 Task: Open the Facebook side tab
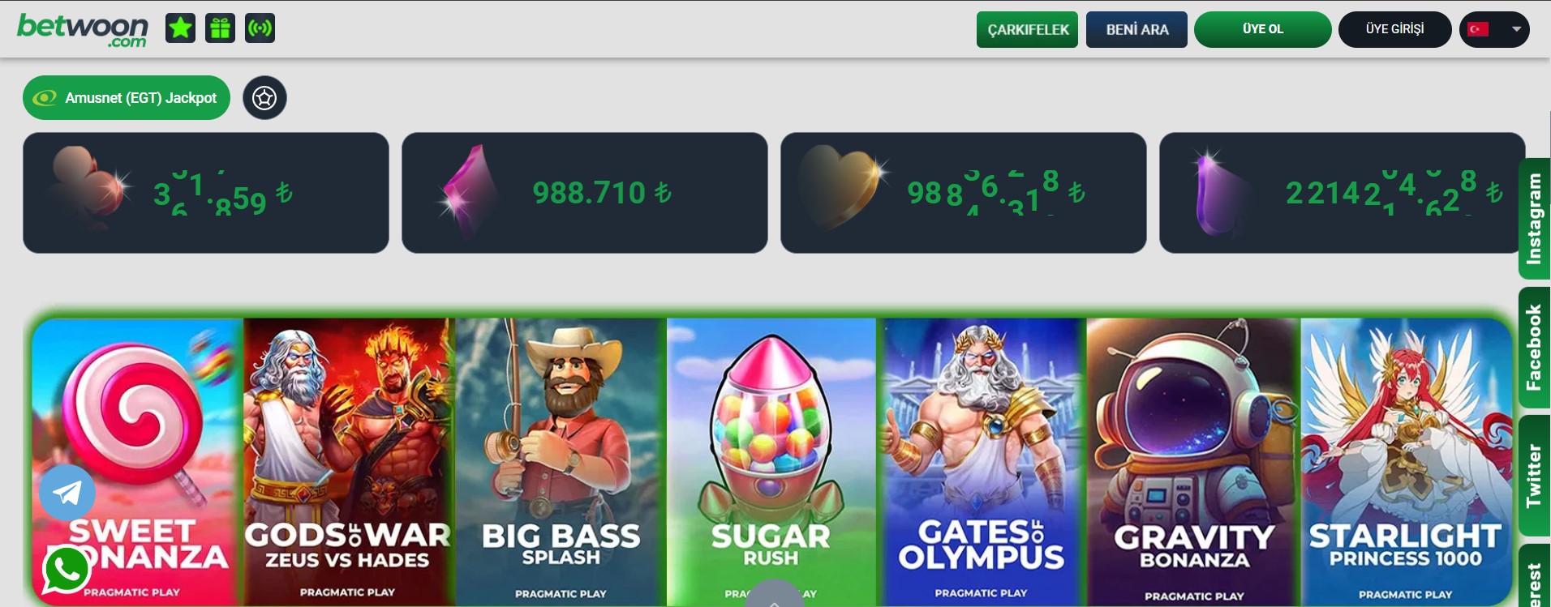pos(1534,348)
